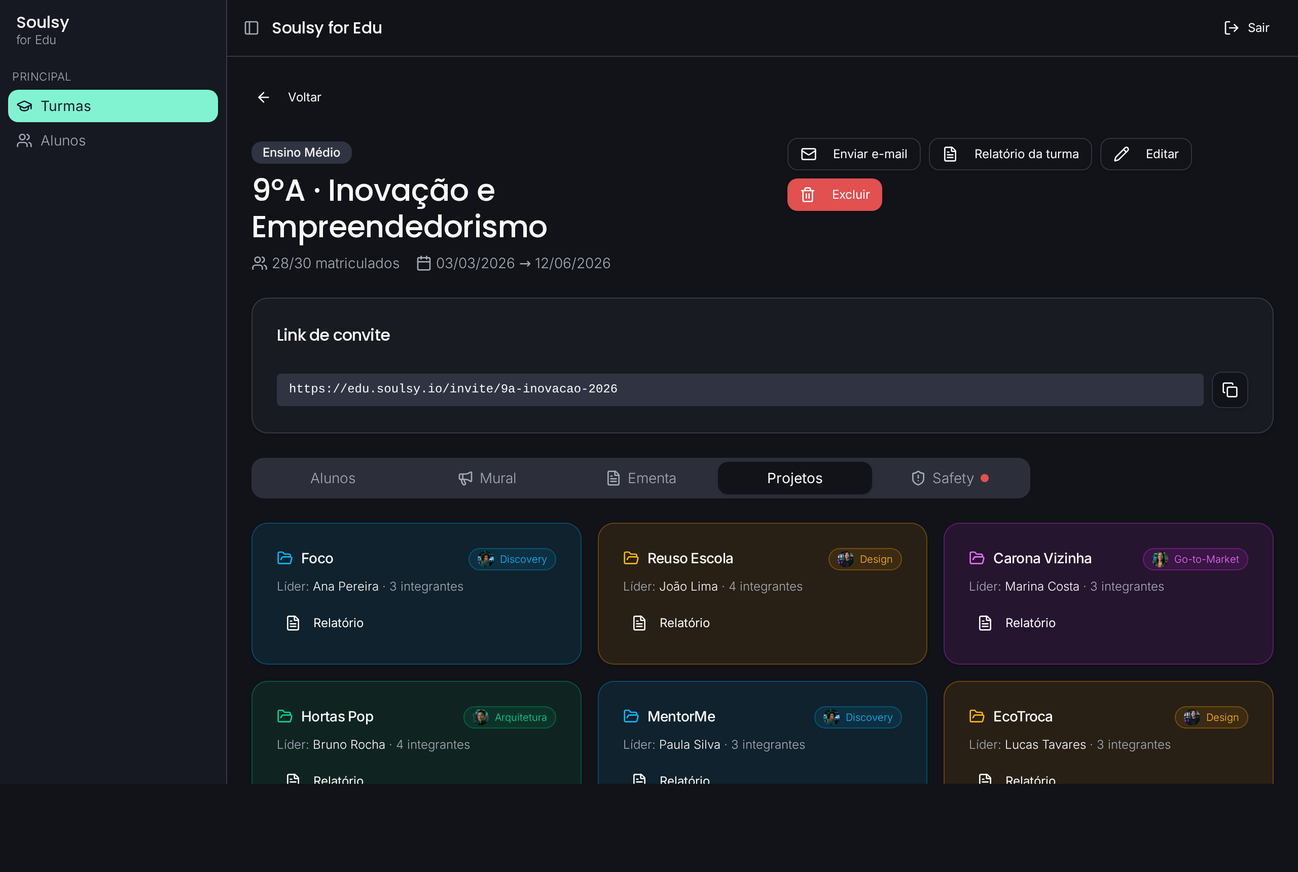Click the Discovery badge on MentorMe
Viewport: 1298px width, 872px height.
coord(857,717)
